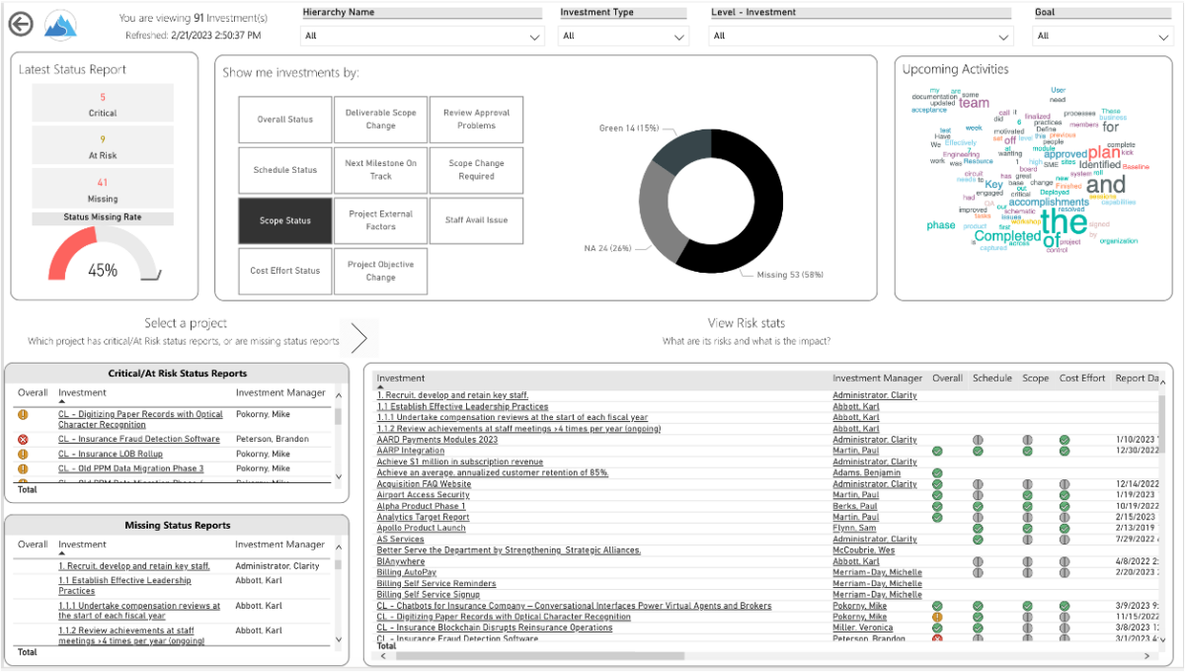Open the Billing AutoPay investment link

[x=407, y=571]
